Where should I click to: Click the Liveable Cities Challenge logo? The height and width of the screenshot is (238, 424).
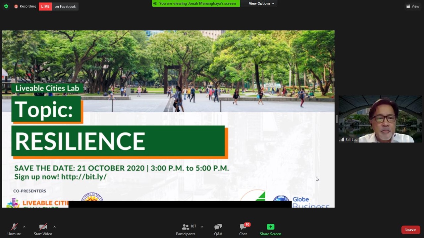click(x=37, y=203)
